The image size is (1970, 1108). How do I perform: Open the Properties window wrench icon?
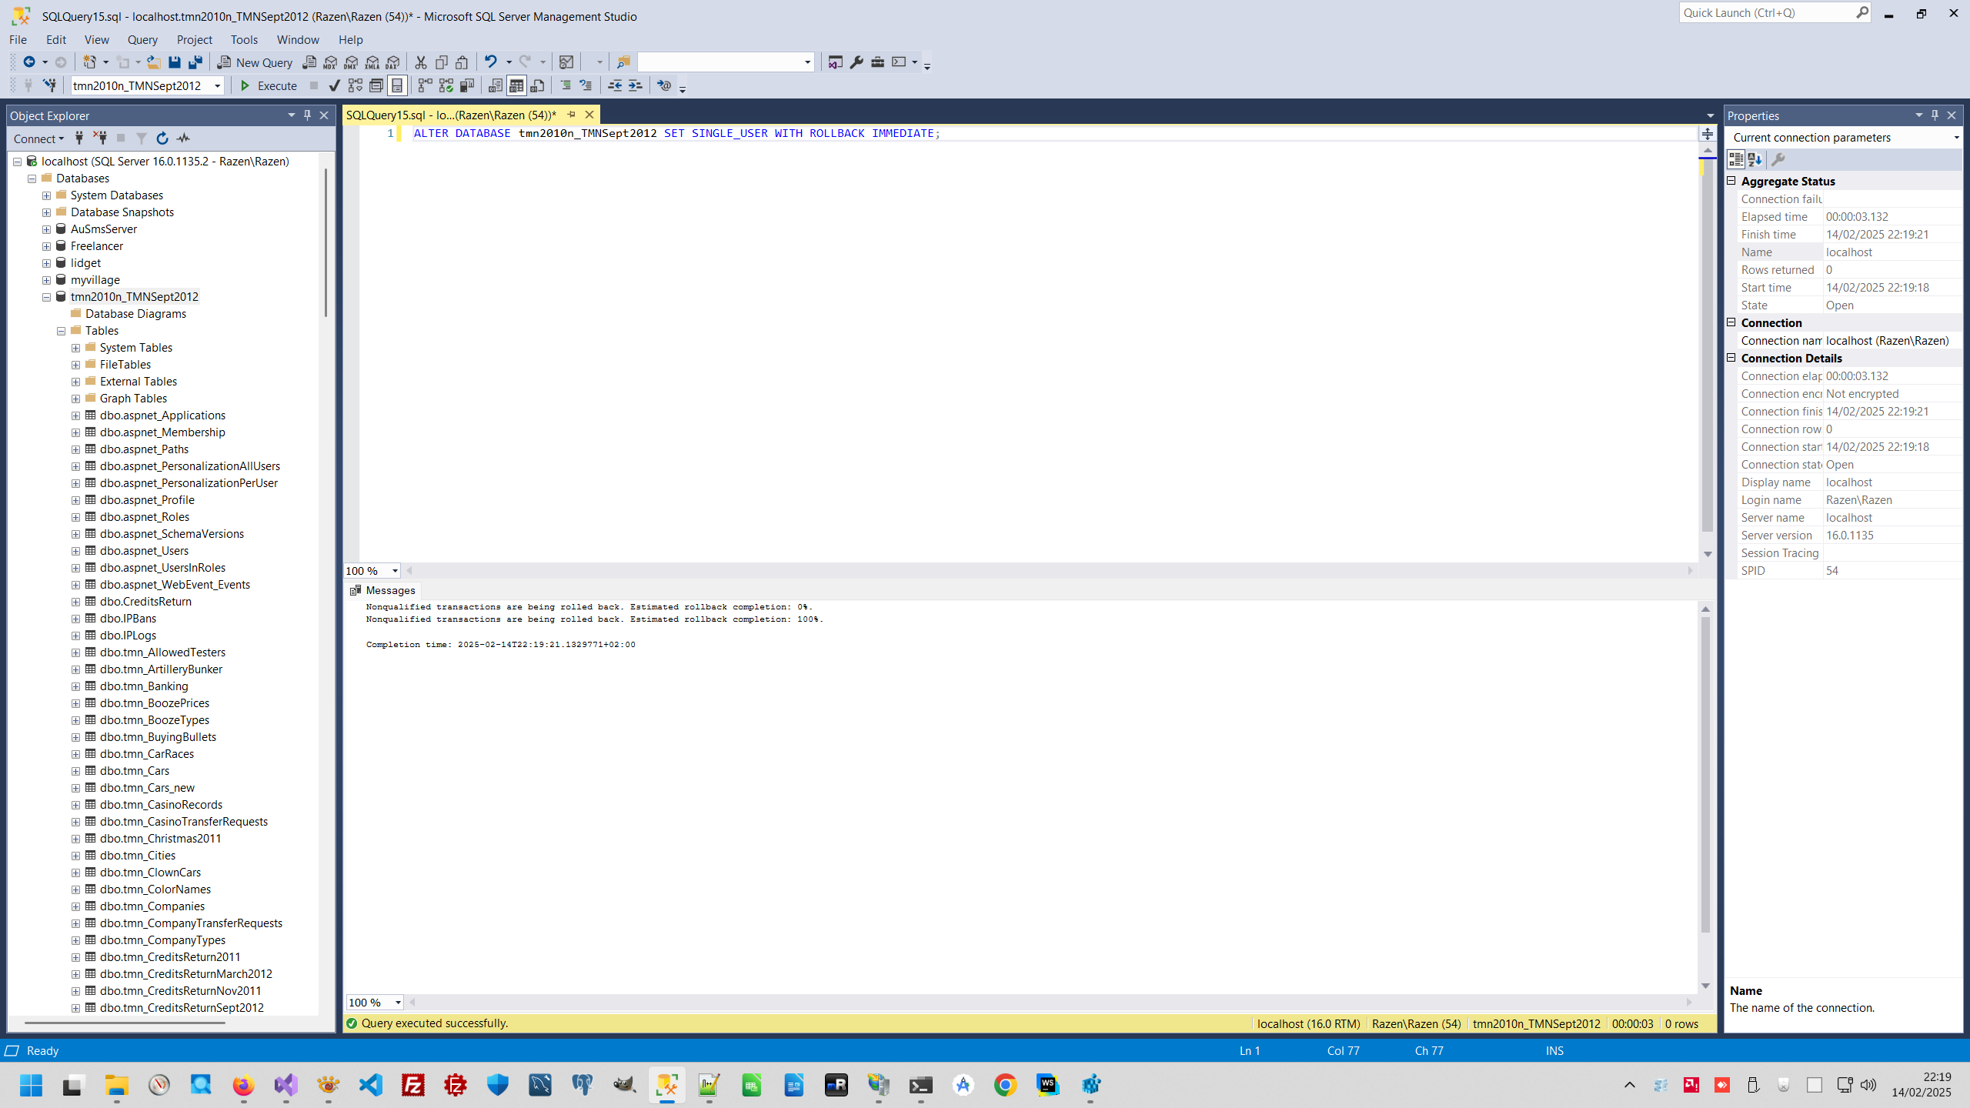point(856,62)
